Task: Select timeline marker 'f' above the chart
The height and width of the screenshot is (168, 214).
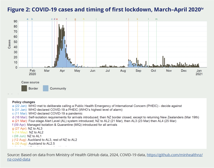Action: [66, 19]
